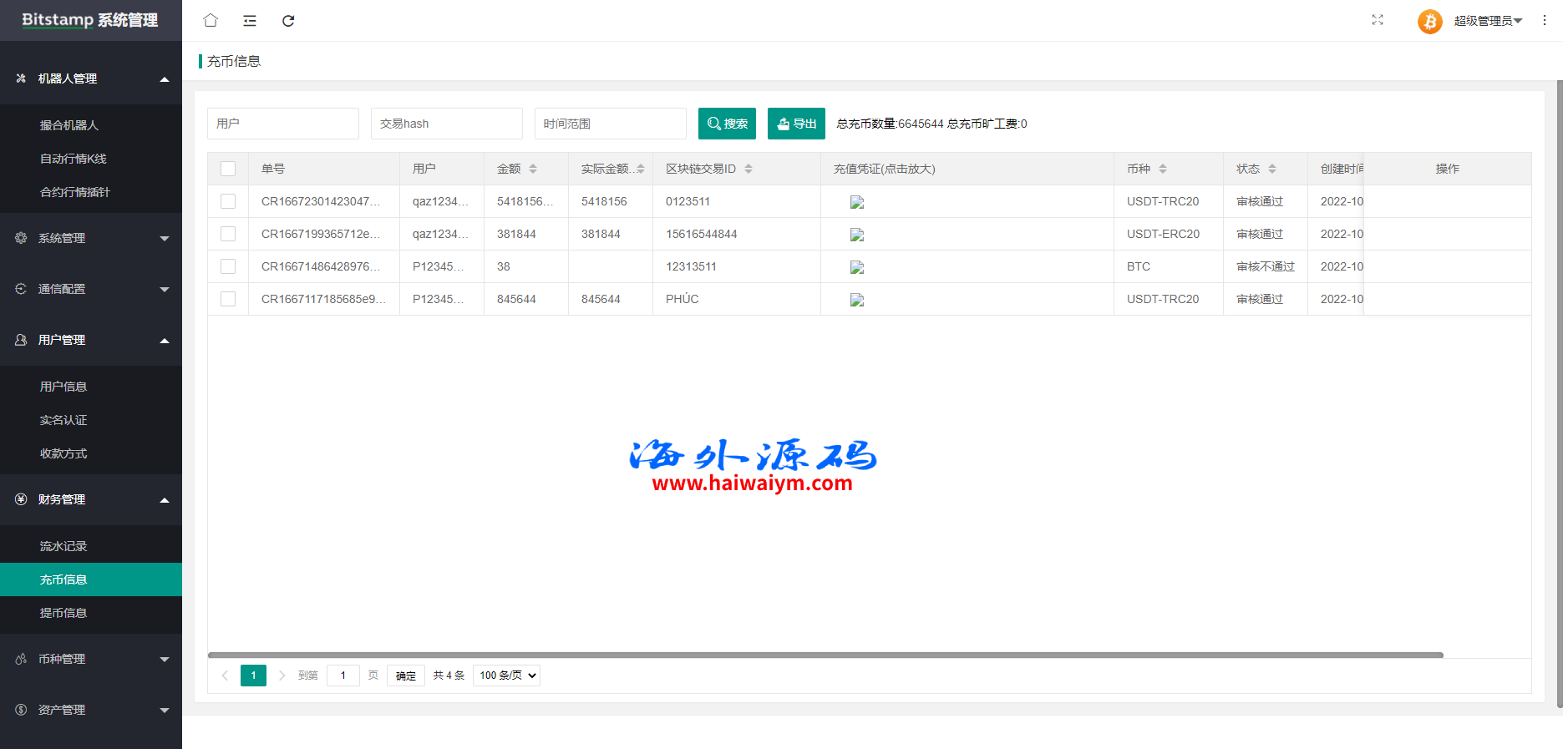1563x749 pixels.
Task: Expand the 系统管理 sidebar section
Action: (91, 238)
